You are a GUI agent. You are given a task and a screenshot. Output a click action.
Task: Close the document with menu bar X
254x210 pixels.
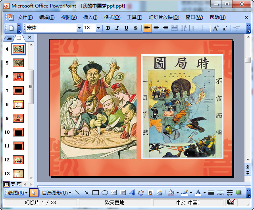pos(246,17)
